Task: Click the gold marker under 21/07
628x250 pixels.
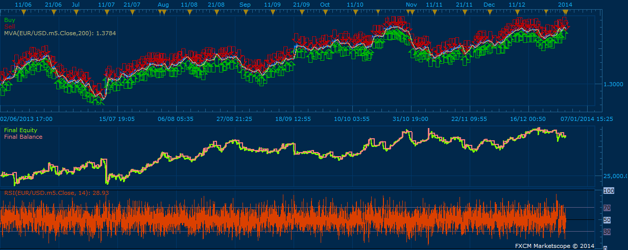Action: tap(132, 11)
